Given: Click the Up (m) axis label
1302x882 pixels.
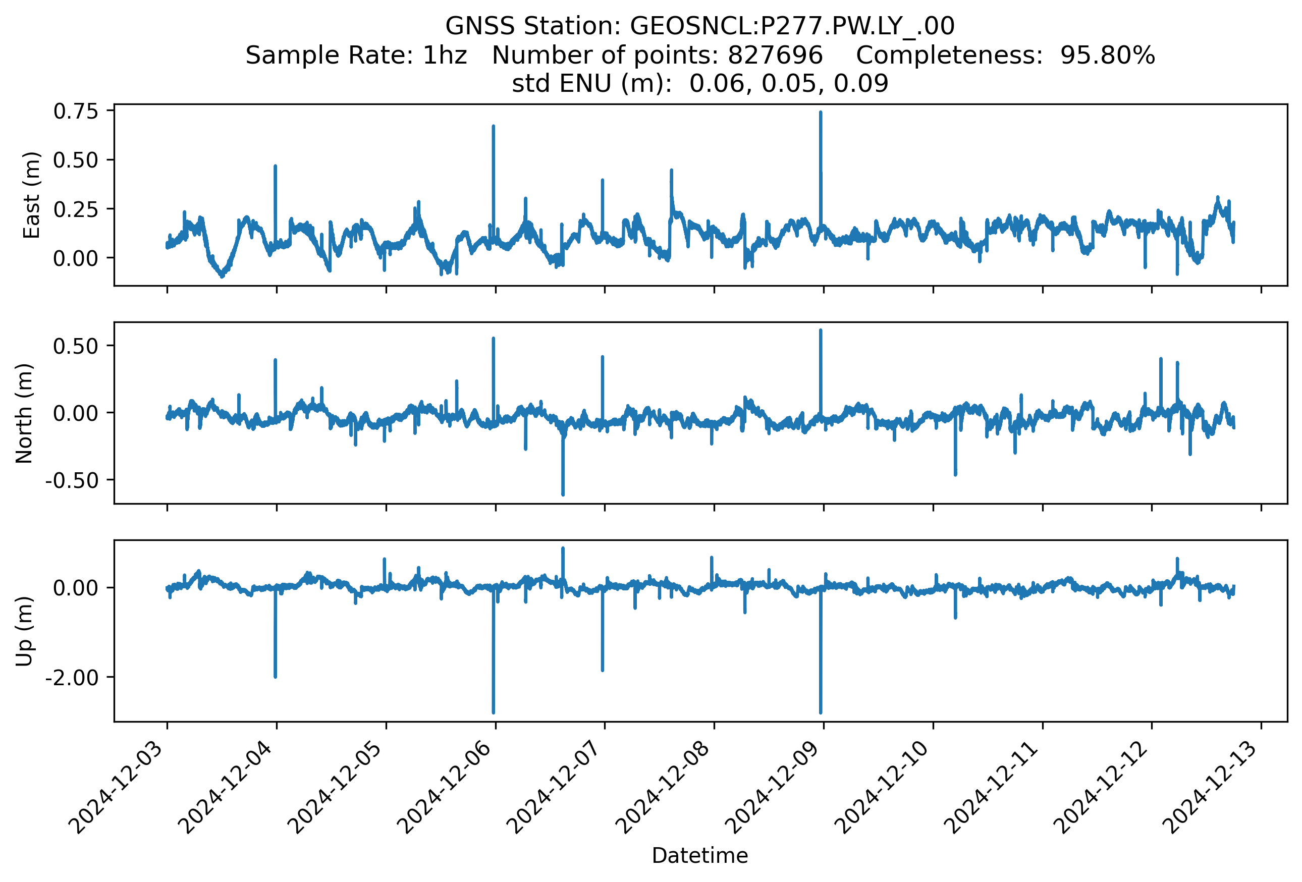Looking at the screenshot, I should point(24,631).
